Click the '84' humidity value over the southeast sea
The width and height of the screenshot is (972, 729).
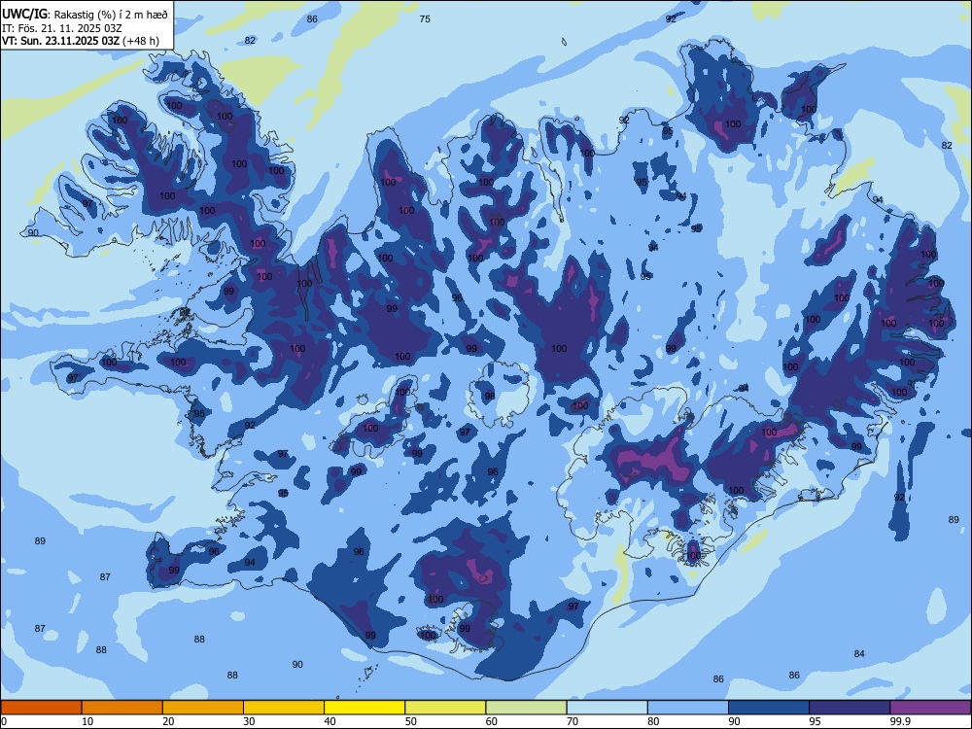pyautogui.click(x=859, y=653)
